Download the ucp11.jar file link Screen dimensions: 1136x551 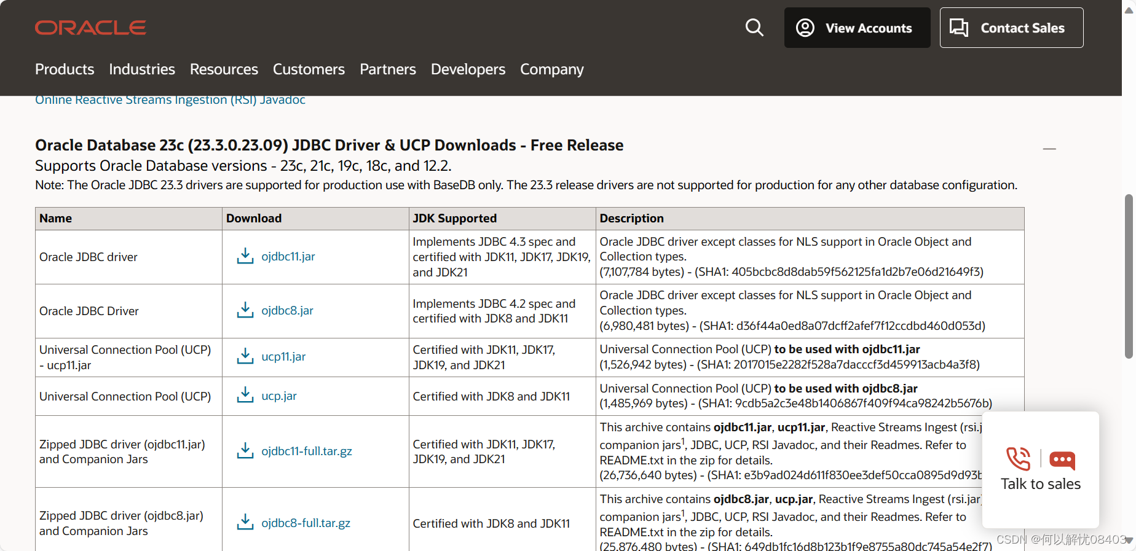[283, 356]
